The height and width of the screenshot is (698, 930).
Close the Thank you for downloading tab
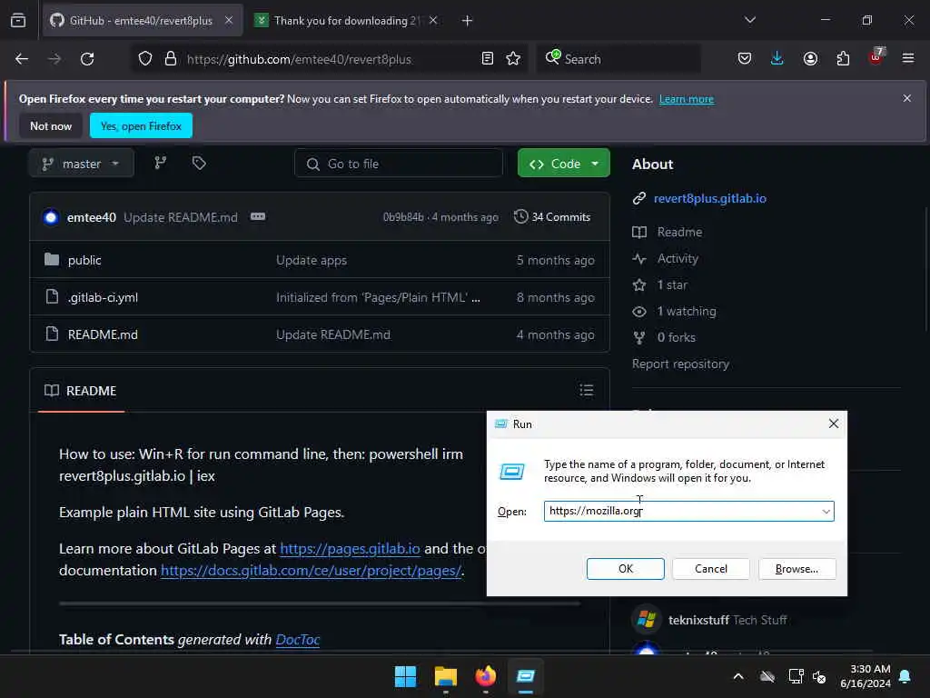pyautogui.click(x=433, y=21)
